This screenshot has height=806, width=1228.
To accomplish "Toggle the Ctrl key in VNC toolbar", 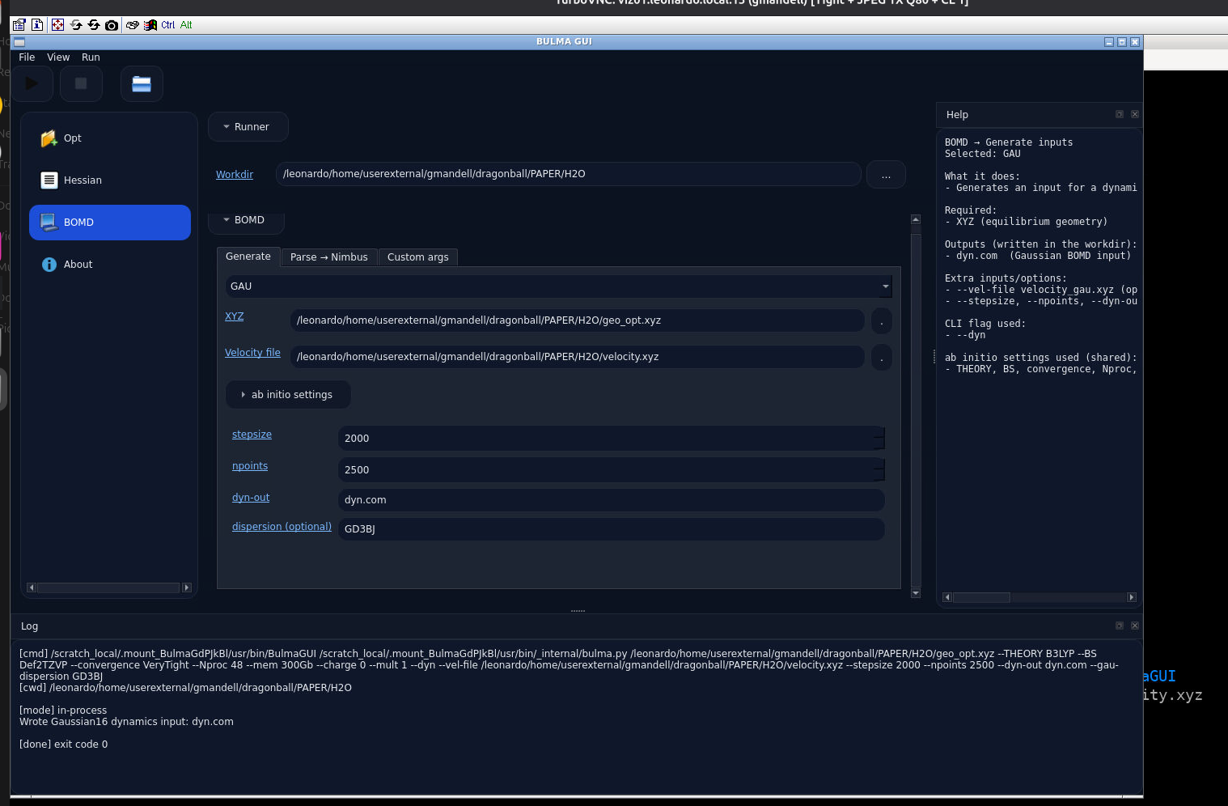I will tap(168, 25).
